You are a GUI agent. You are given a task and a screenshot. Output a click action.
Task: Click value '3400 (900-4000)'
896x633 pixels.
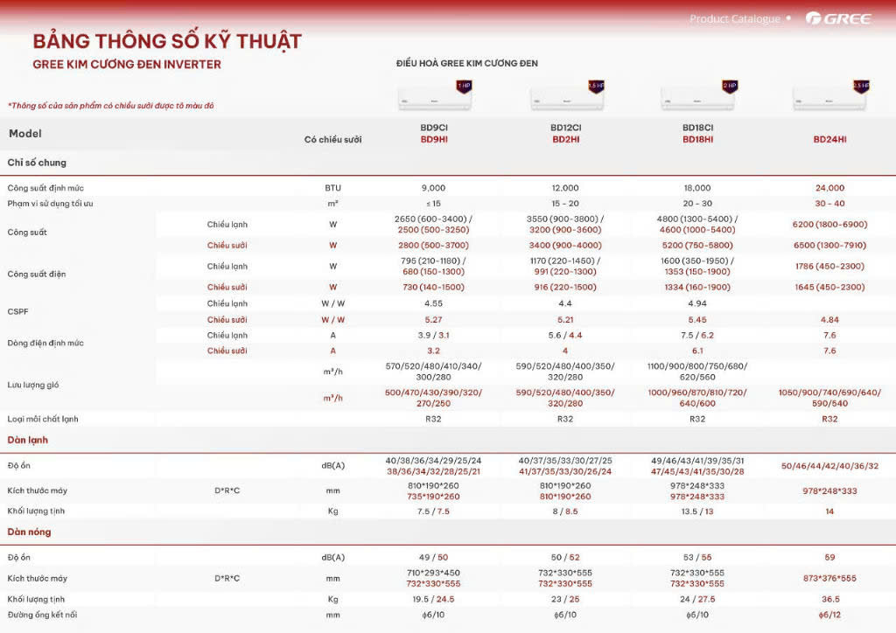[565, 246]
